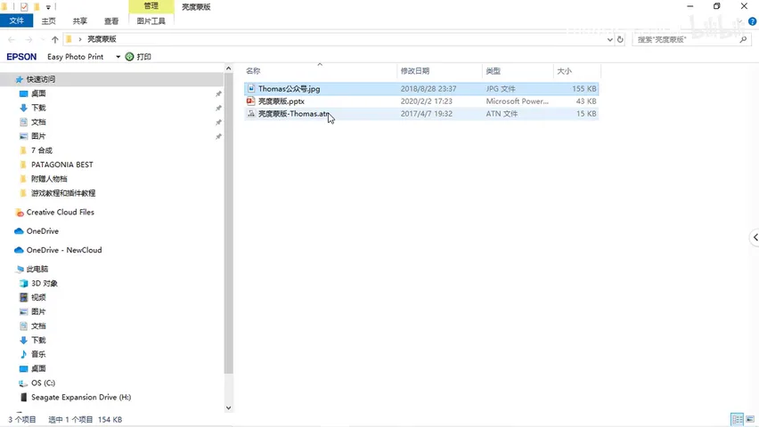Open OS (C:) drive
The width and height of the screenshot is (759, 427).
(x=43, y=383)
